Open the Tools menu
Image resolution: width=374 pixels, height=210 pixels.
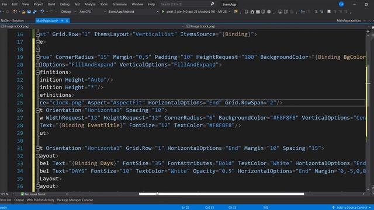pos(103,4)
